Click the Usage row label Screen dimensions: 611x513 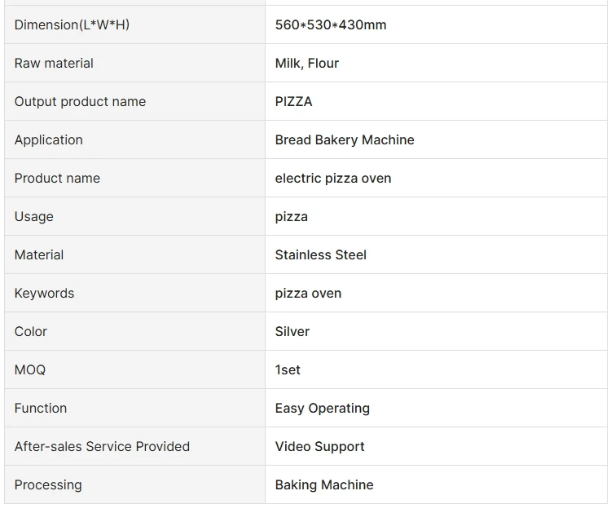33,216
